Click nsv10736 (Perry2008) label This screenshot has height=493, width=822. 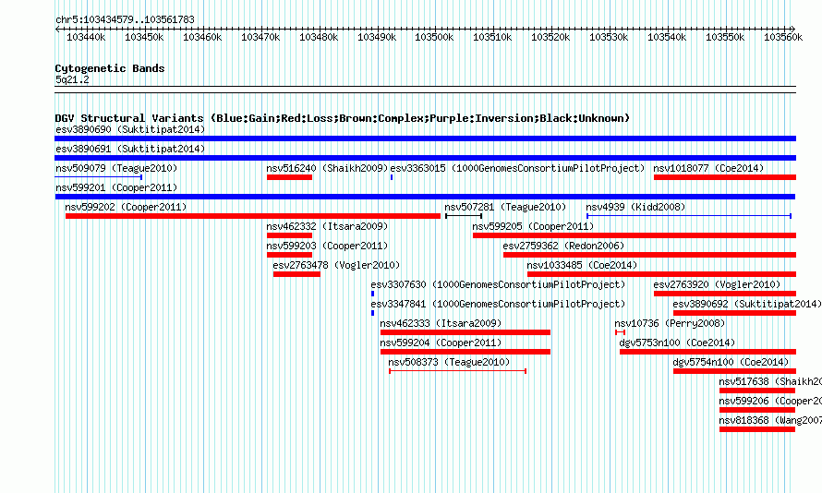click(670, 323)
